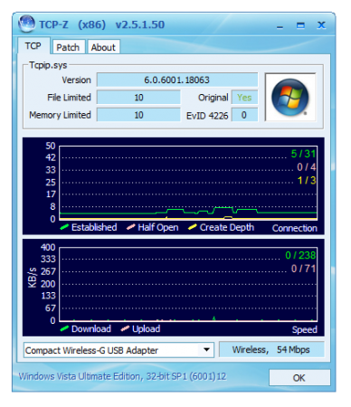Click the File Limited value field
This screenshot has width=351, height=407.
(x=138, y=98)
